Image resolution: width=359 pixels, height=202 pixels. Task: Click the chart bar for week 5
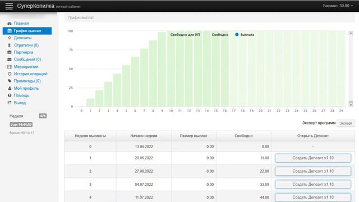pyautogui.click(x=126, y=86)
